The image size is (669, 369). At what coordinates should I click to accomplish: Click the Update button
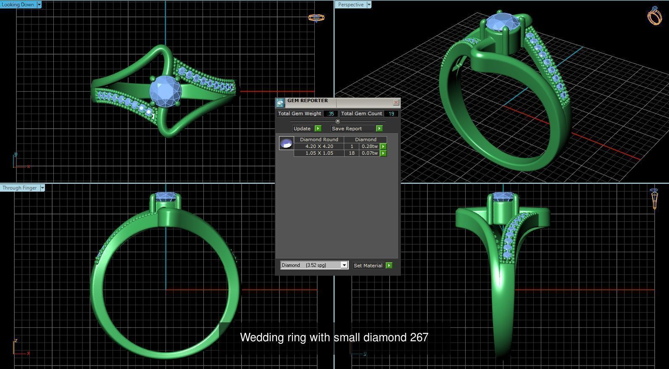click(303, 129)
